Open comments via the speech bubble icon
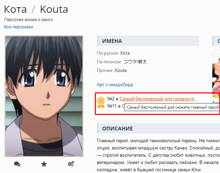The width and height of the screenshot is (220, 173). (17, 164)
